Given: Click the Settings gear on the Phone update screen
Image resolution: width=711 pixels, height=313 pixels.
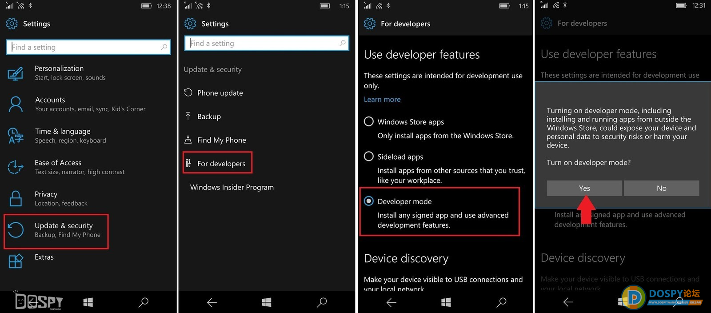Looking at the screenshot, I should [x=190, y=24].
